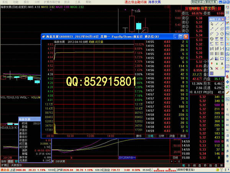
Task: Pick the green down-arrow marker tool
Action: pos(217,63)
